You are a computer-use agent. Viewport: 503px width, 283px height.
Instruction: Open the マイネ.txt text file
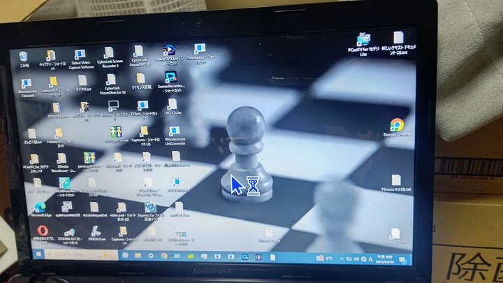[x=83, y=83]
